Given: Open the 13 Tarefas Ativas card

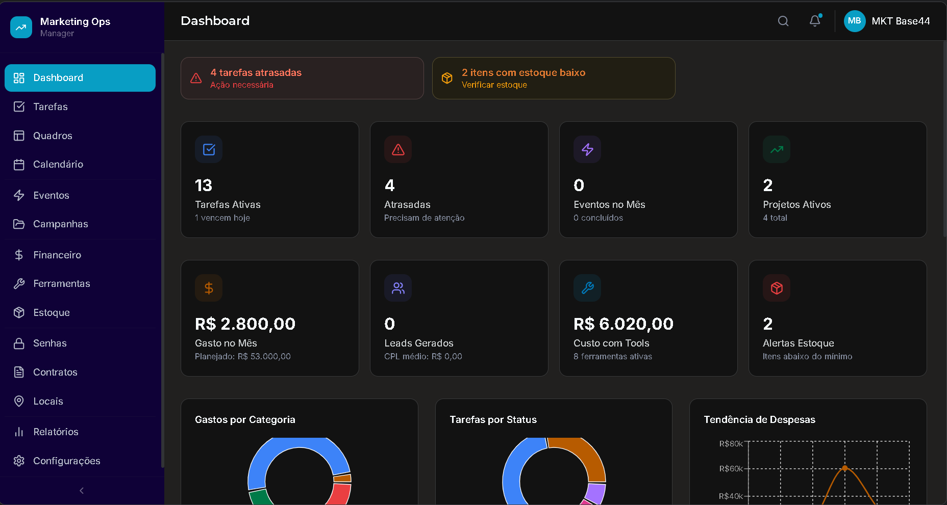Looking at the screenshot, I should pos(270,179).
